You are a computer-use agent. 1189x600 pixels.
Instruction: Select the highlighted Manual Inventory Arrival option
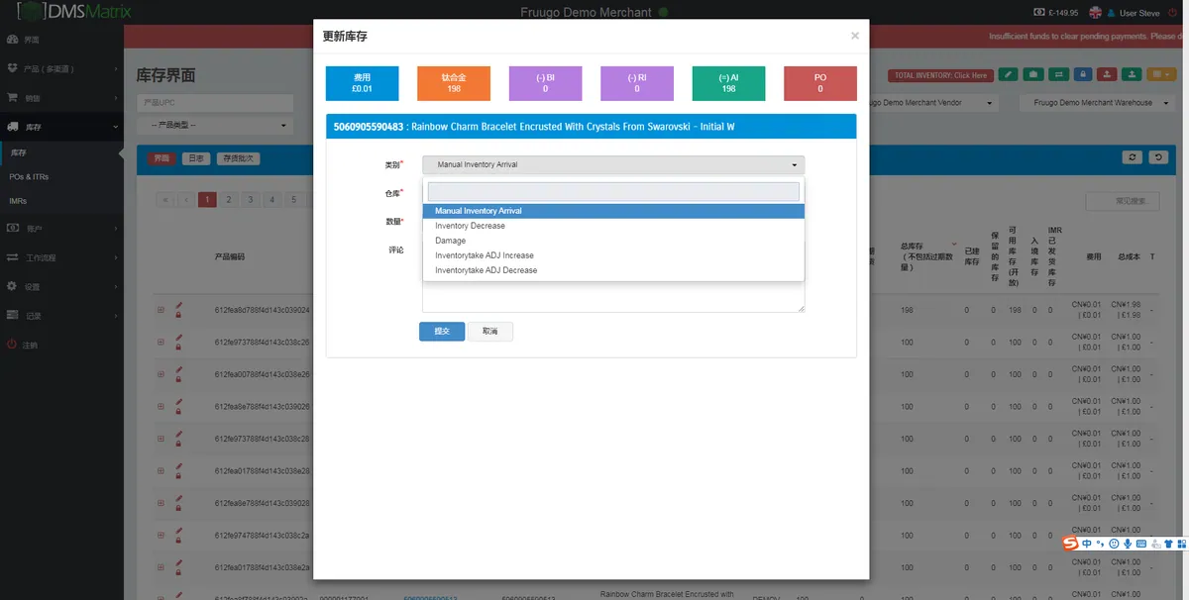[613, 211]
